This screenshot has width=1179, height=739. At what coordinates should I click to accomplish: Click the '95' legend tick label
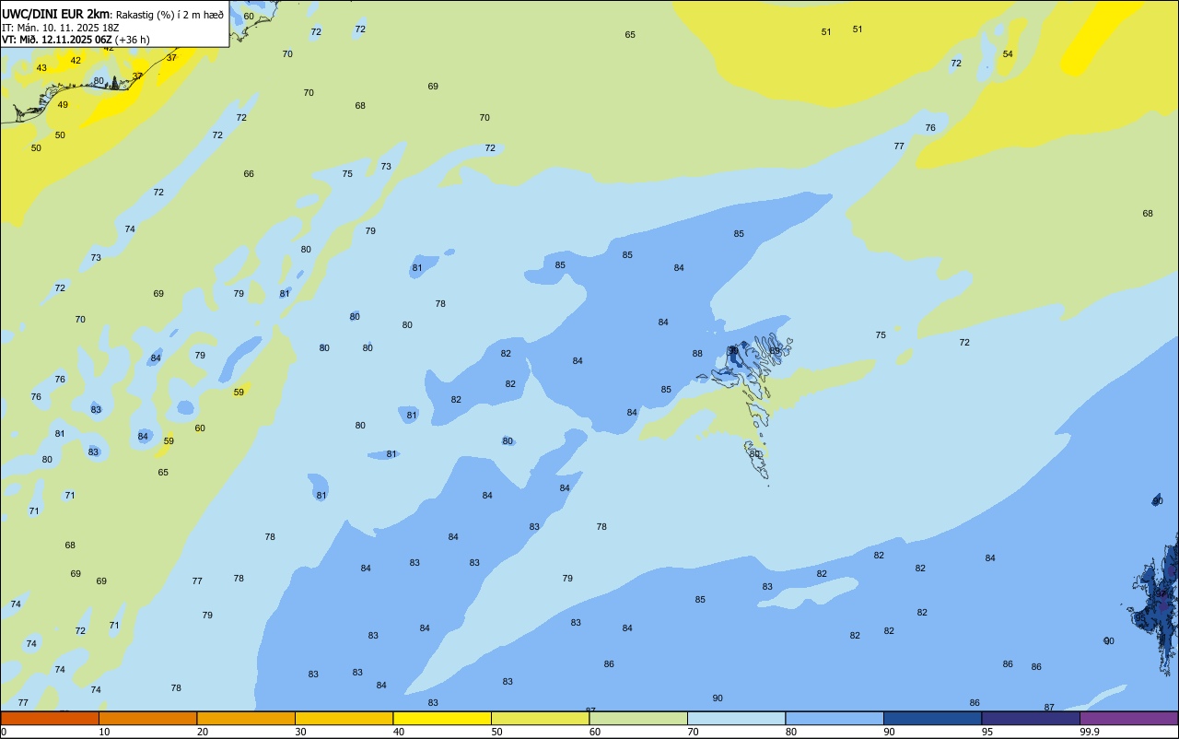click(986, 732)
